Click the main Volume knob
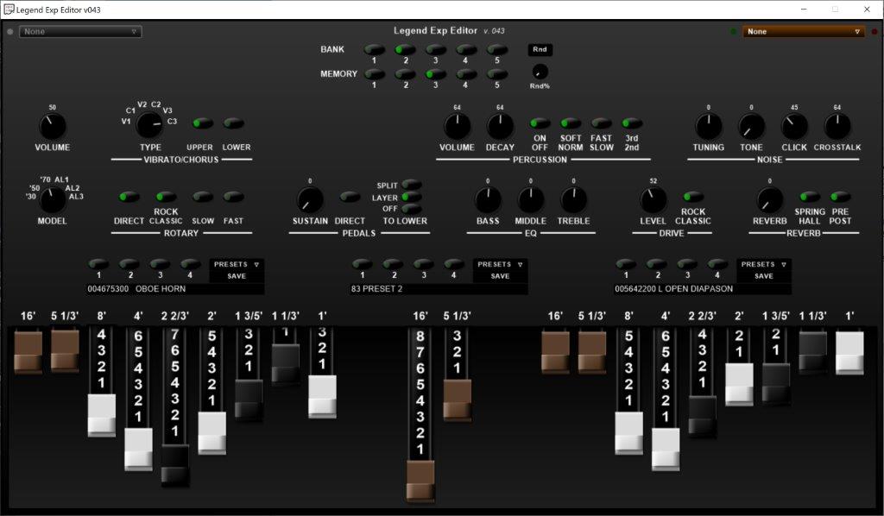This screenshot has width=884, height=516. tap(52, 126)
